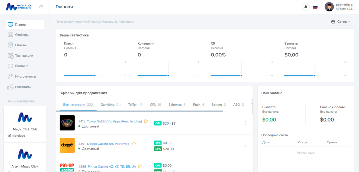Open the Сегодня date picker
The height and width of the screenshot is (172, 359).
tap(341, 22)
